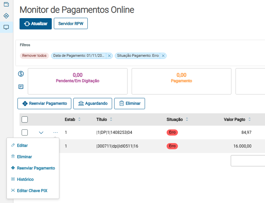
Task: Remove the Situação Pagamento: Erro filter
Action: point(163,55)
